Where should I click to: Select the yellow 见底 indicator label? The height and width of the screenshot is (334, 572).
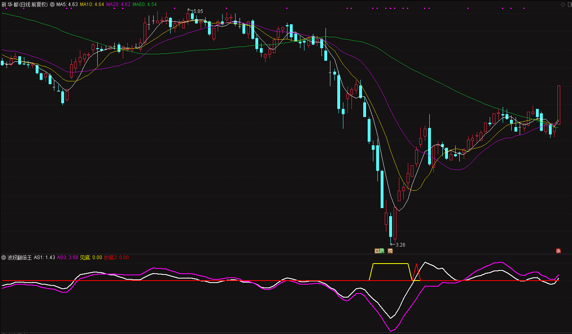(x=91, y=257)
